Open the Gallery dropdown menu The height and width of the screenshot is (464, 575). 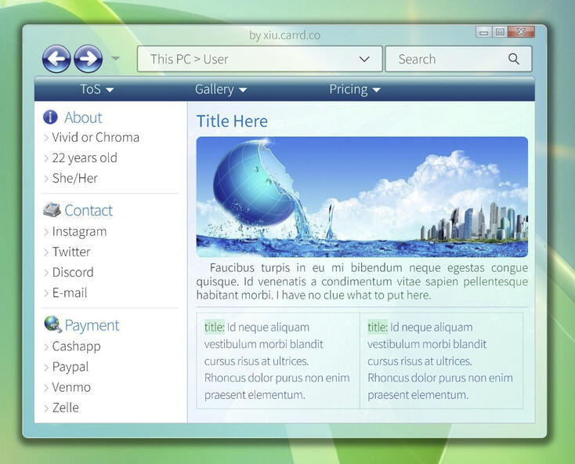(221, 89)
